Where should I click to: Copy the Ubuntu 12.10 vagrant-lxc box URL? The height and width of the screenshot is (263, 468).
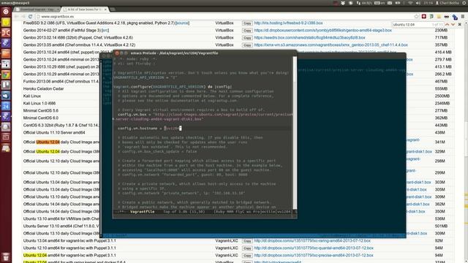pos(247,248)
